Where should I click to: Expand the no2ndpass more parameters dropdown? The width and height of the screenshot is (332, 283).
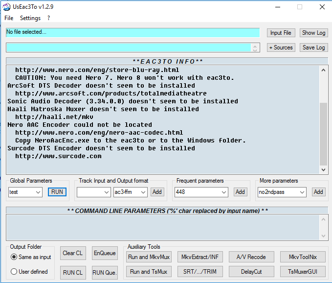tap(302, 192)
